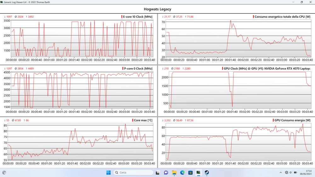The height and width of the screenshot is (177, 315).
Task: Click CPU power average value 37,25
Action: pyautogui.click(x=179, y=17)
